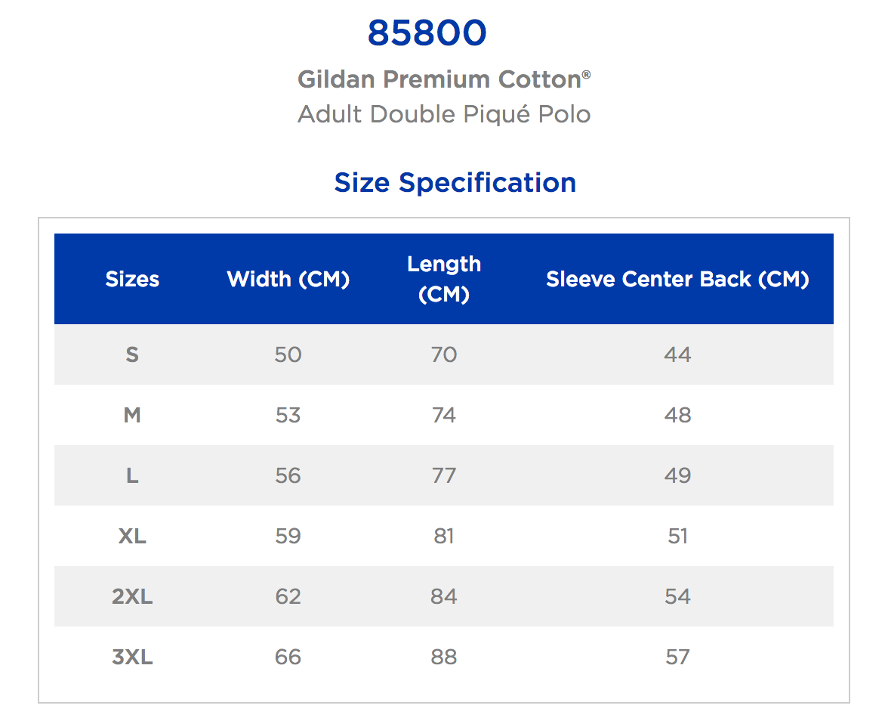
Task: Click the 85800 product number heading
Action: click(427, 34)
